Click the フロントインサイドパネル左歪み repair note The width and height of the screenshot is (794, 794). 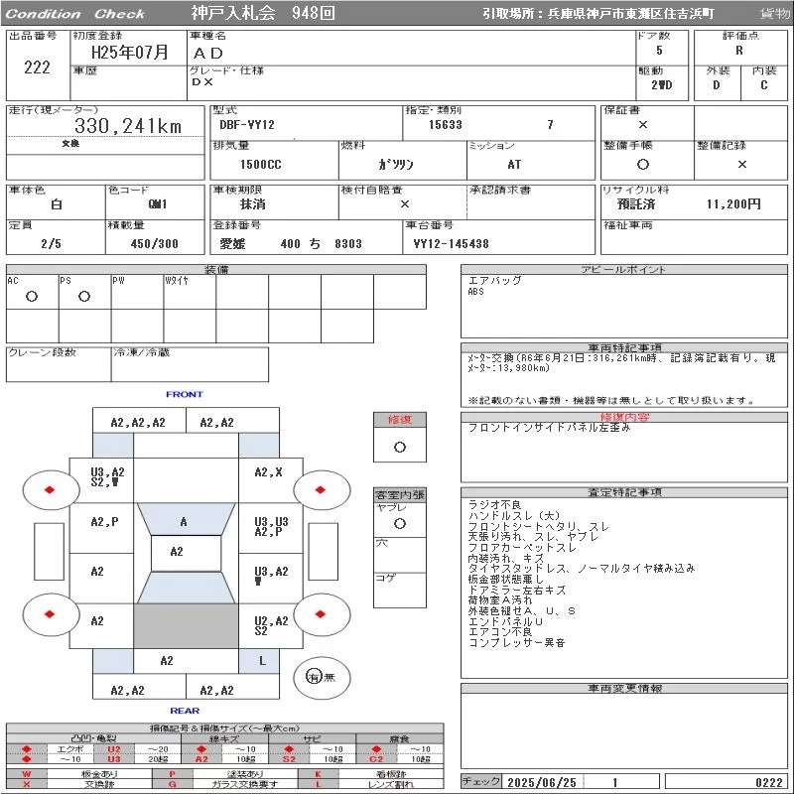pos(550,428)
